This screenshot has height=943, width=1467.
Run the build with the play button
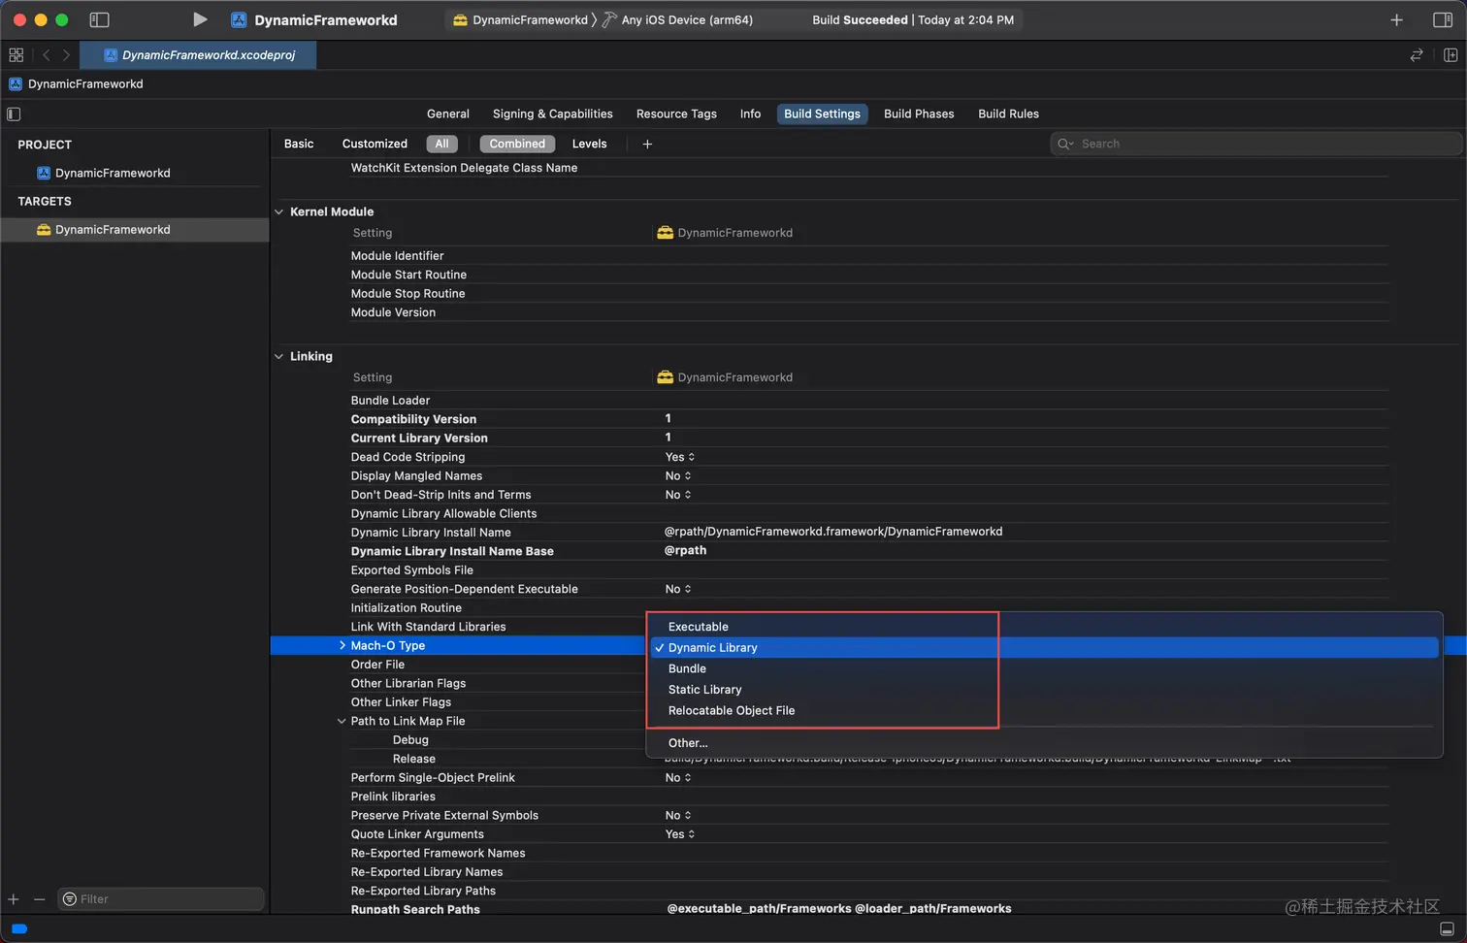point(199,19)
